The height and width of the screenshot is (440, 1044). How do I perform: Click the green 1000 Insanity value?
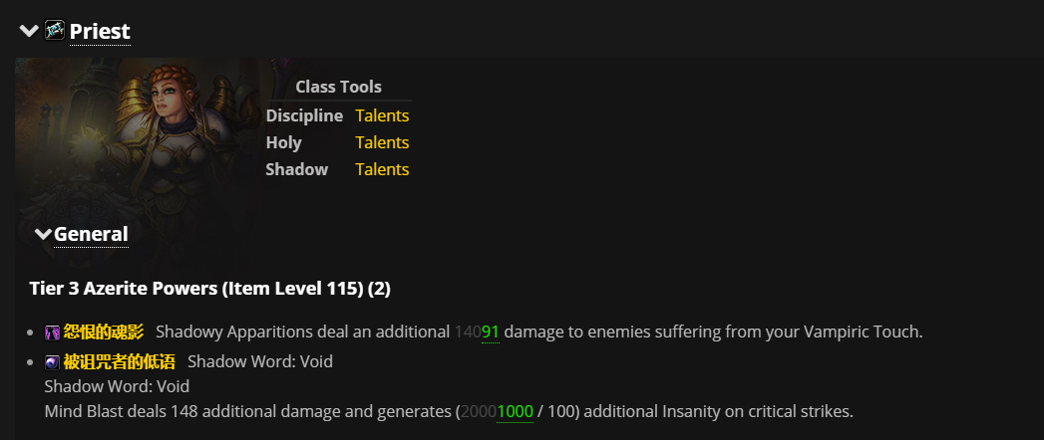pyautogui.click(x=516, y=411)
